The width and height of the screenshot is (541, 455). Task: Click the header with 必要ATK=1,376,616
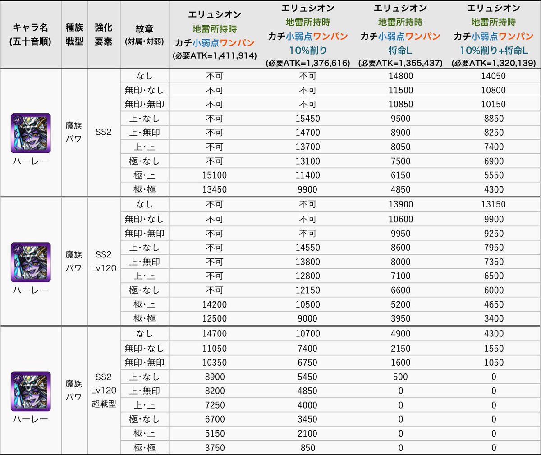pos(308,34)
